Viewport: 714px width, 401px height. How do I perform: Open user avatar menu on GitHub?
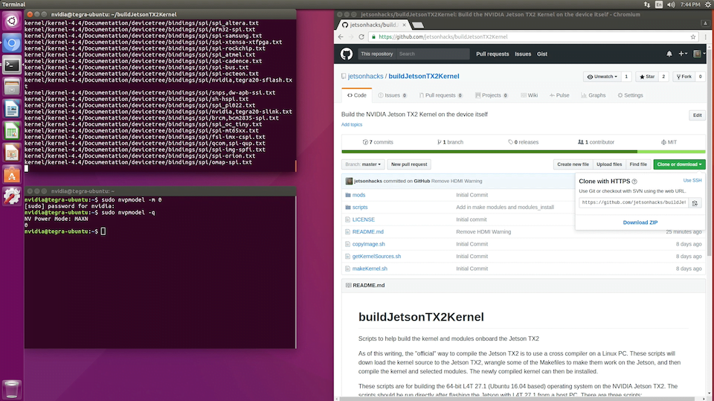699,54
